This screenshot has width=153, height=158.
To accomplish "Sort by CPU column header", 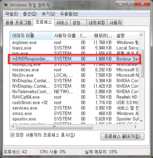I will pyautogui.click(x=83, y=35).
